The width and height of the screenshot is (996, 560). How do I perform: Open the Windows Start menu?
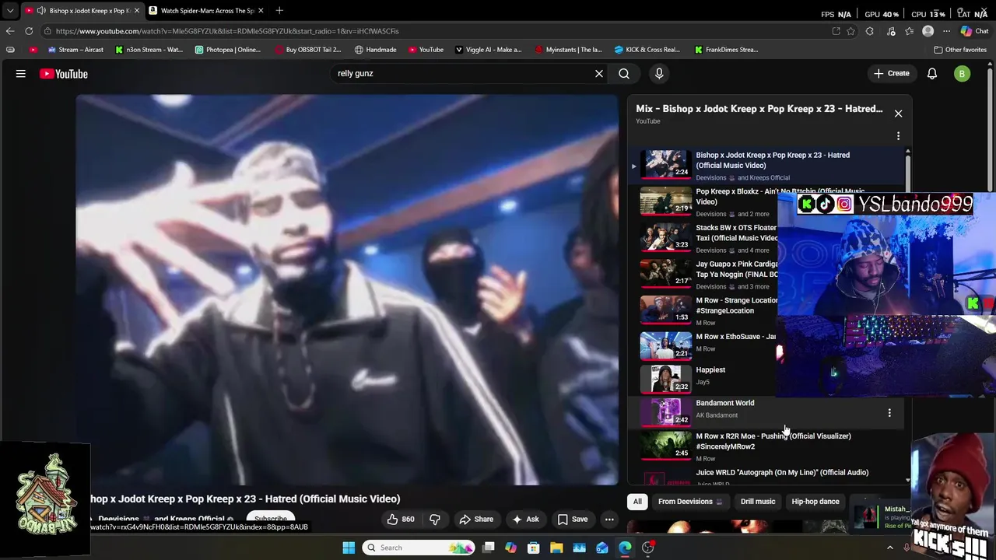click(x=349, y=548)
